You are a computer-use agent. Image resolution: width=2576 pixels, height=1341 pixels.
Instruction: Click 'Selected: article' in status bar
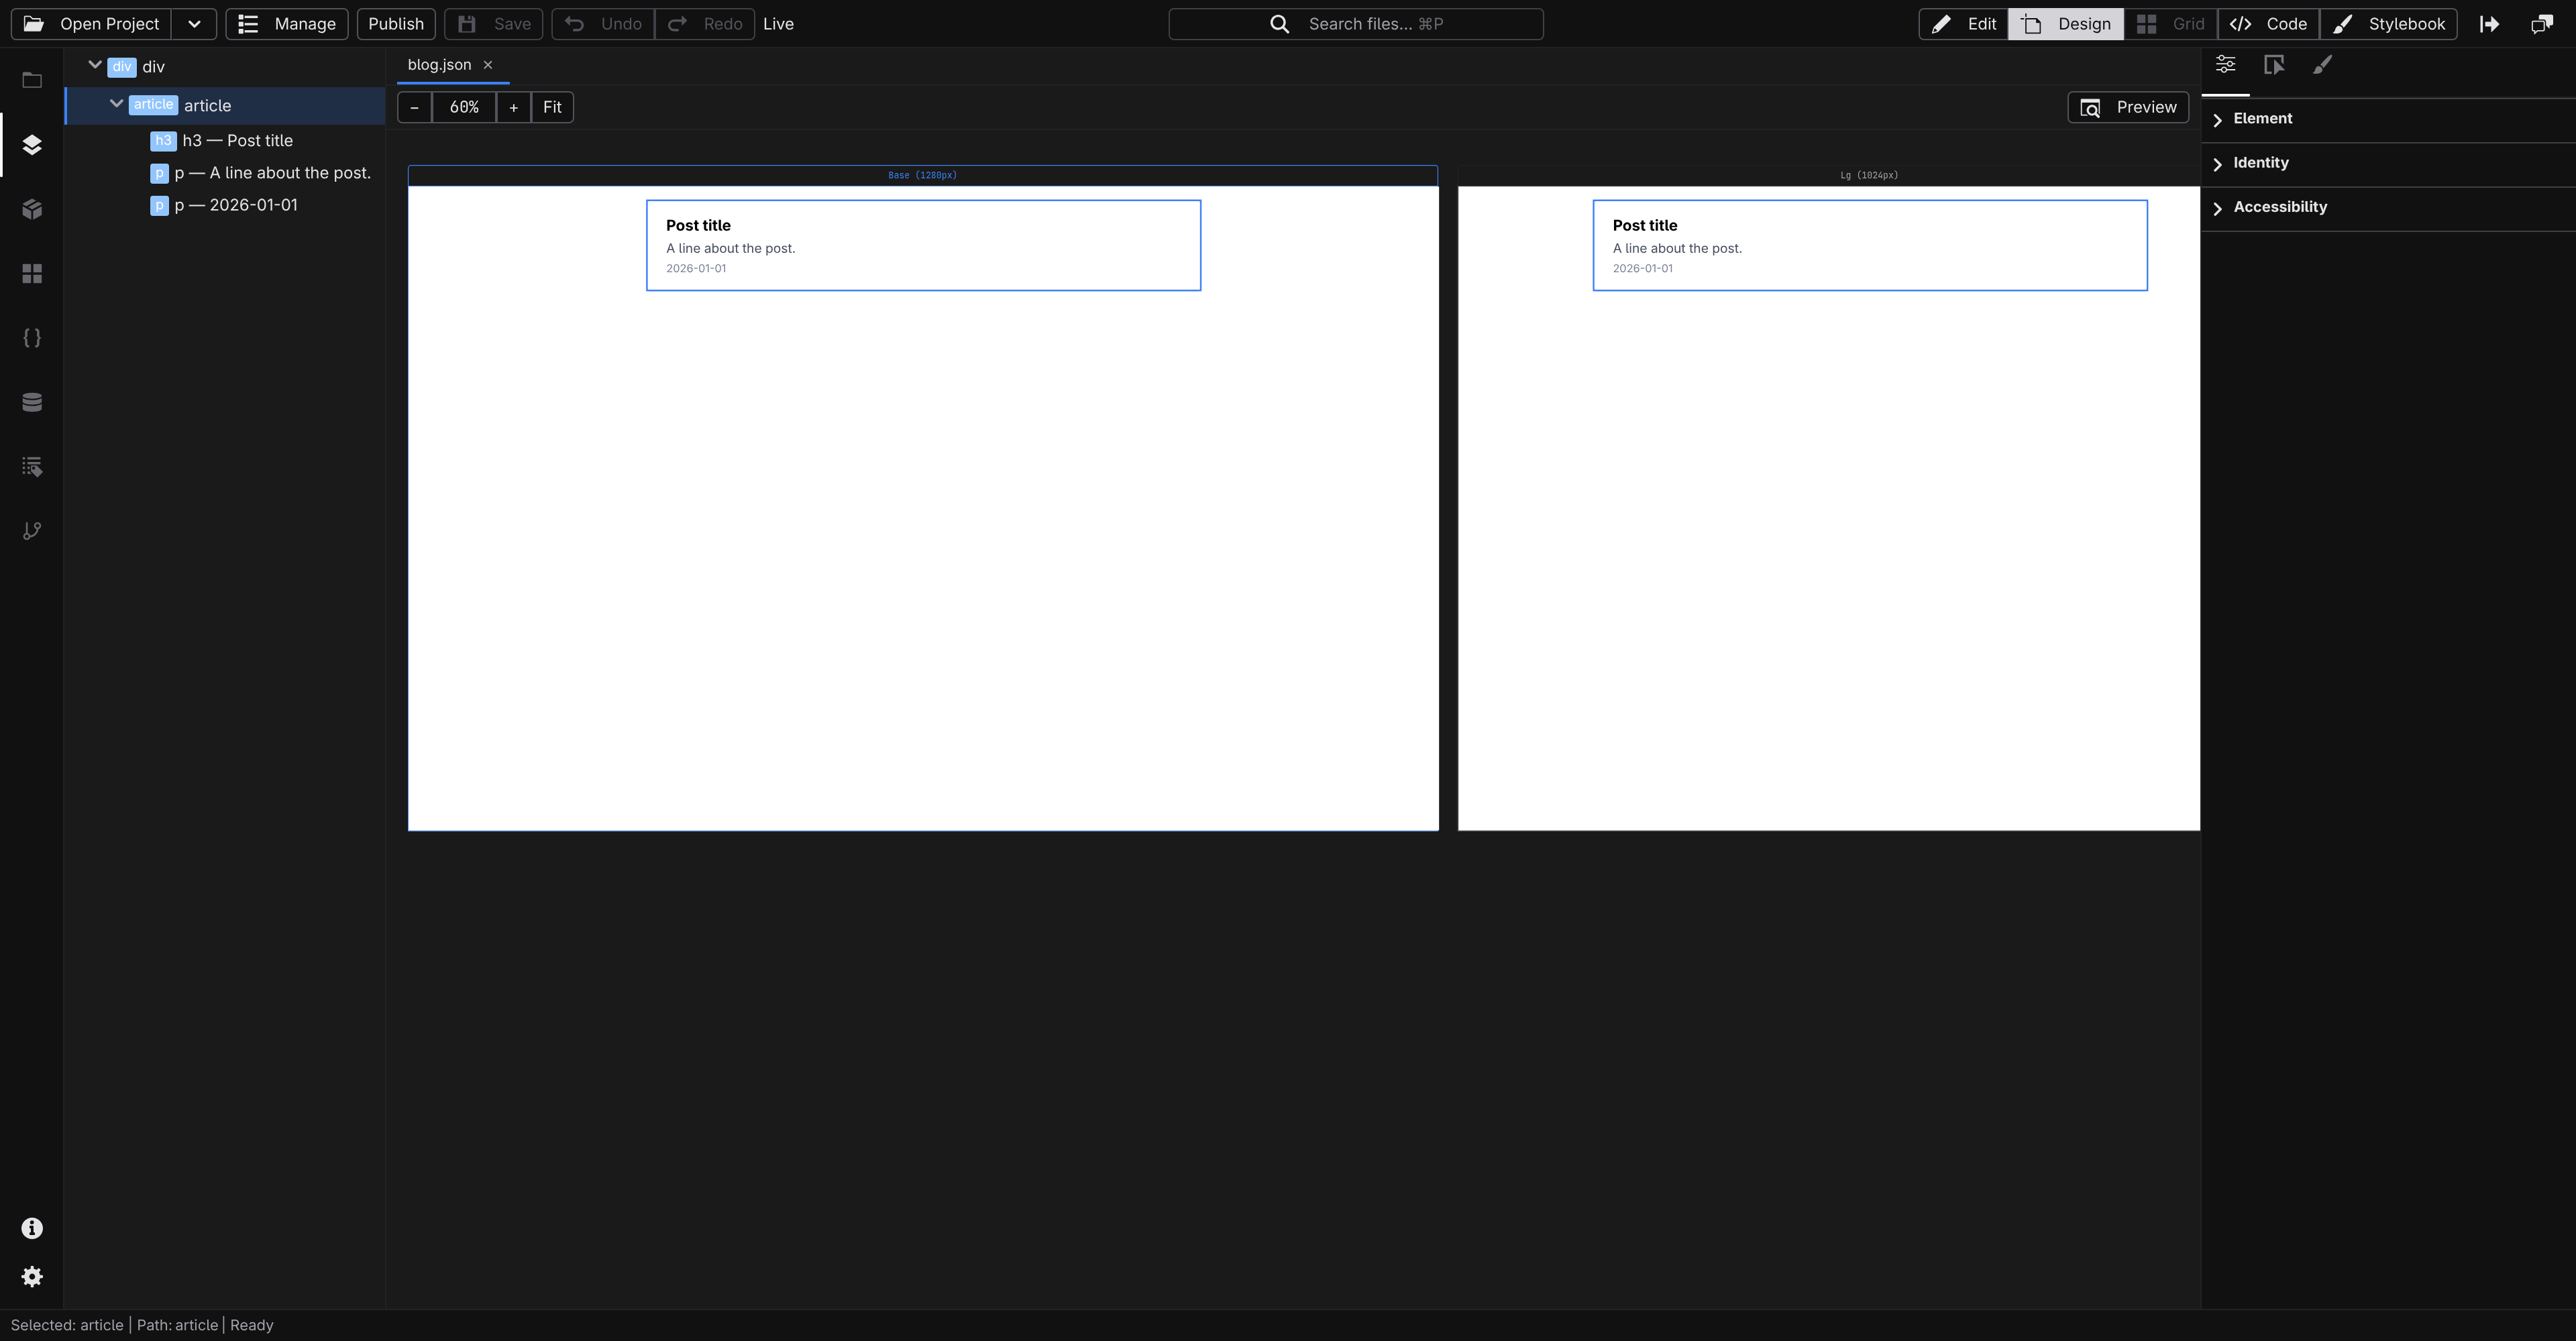click(67, 1325)
